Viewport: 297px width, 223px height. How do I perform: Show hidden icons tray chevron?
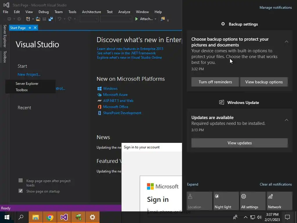click(x=245, y=217)
